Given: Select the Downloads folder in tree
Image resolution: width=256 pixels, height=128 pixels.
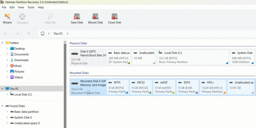Looking at the screenshot, I should [19, 60].
